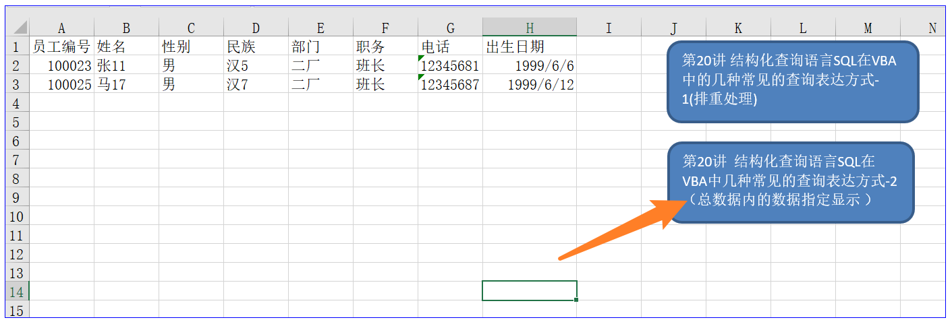Select 二厂 cell in 马17 row
This screenshot has width=952, height=322.
coord(320,84)
